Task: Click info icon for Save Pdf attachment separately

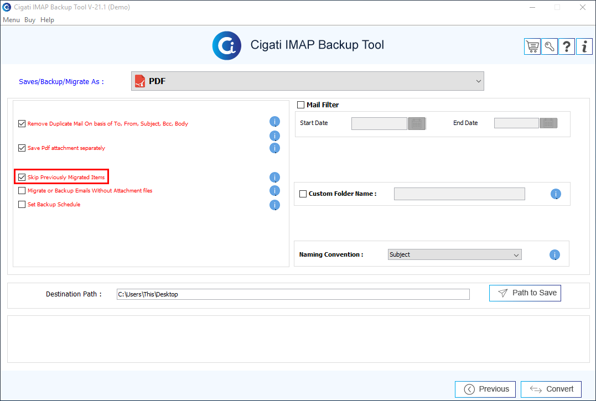Action: (x=274, y=148)
